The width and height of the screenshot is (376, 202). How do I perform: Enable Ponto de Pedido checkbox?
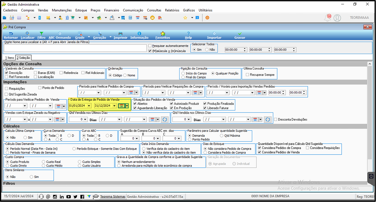tap(40, 88)
